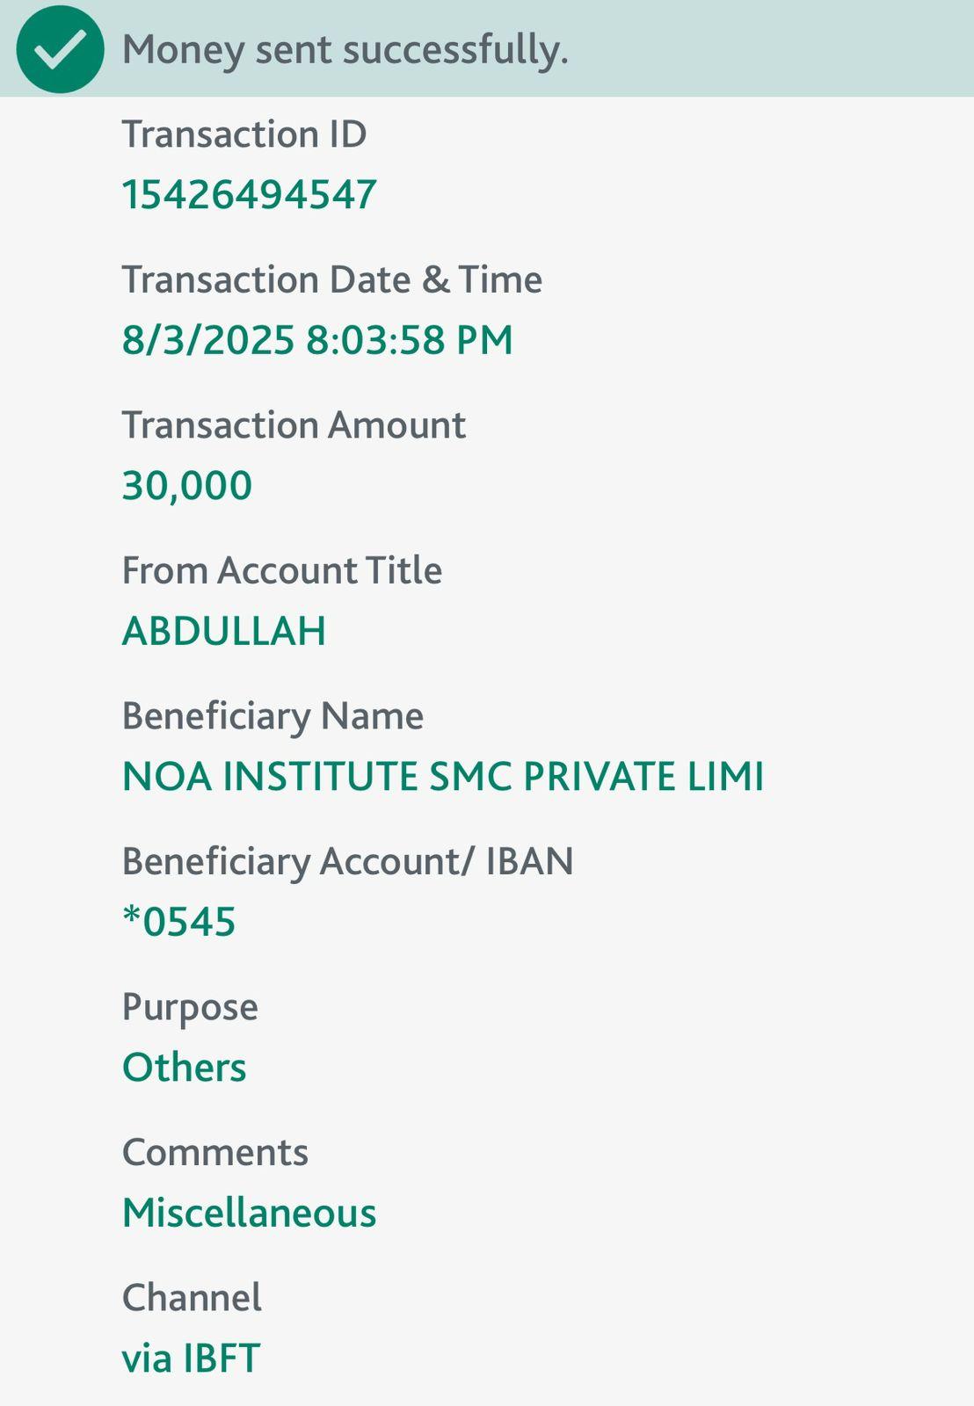The height and width of the screenshot is (1406, 974).
Task: Select transaction ID number 15426494547
Action: [x=250, y=194]
